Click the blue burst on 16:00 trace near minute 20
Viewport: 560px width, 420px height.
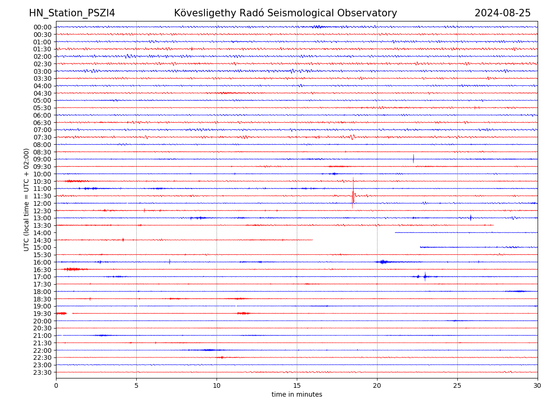pyautogui.click(x=383, y=262)
